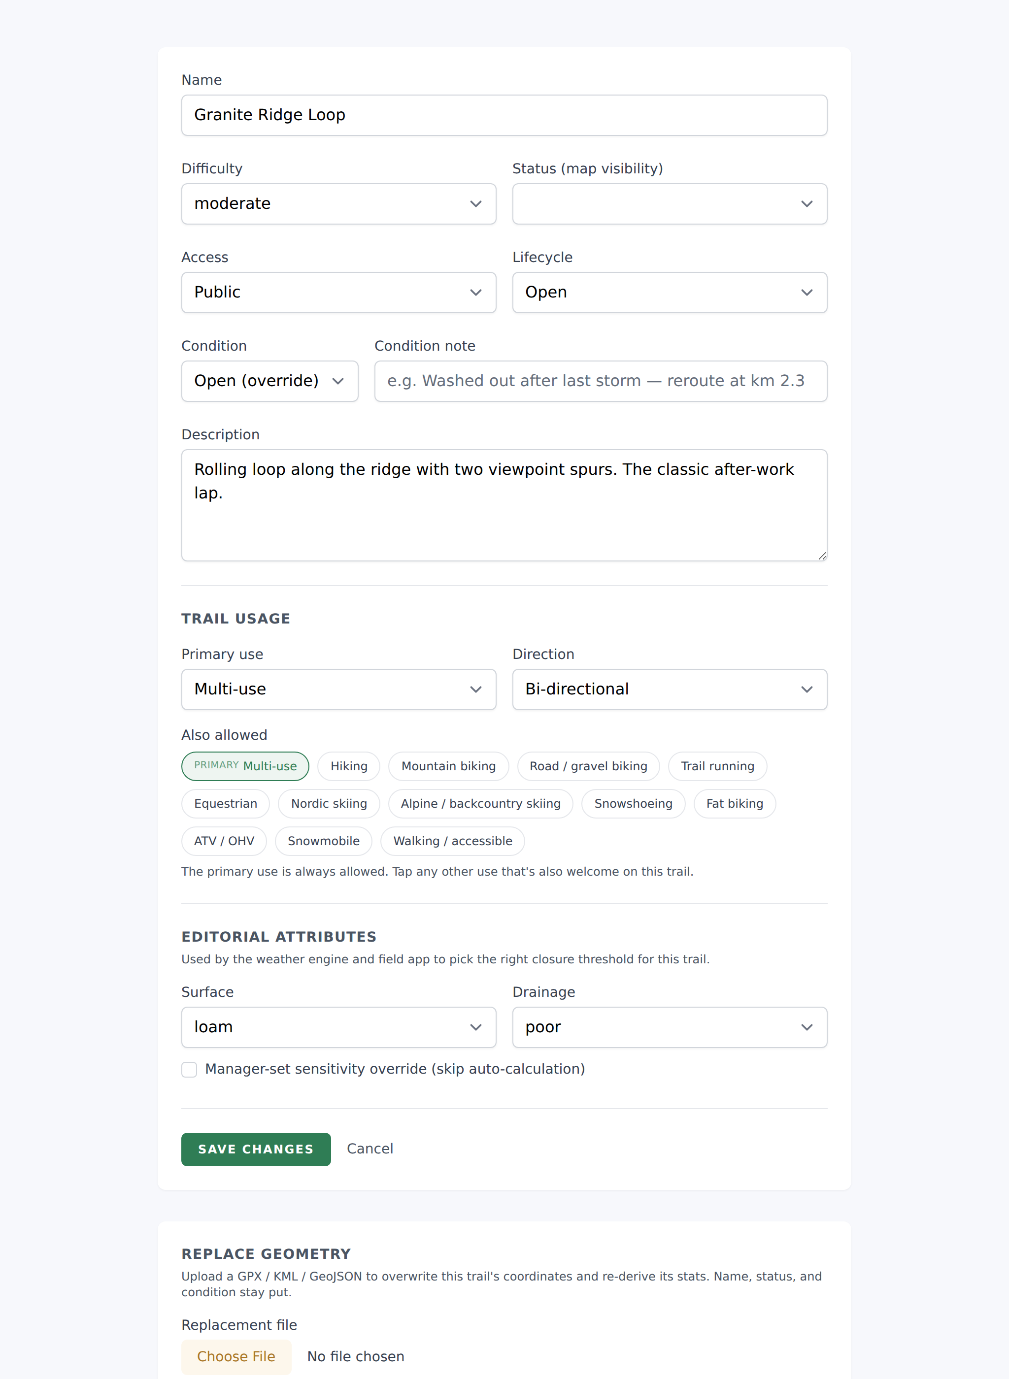The image size is (1009, 1379).
Task: Click the Description textarea resize handle
Action: [822, 556]
